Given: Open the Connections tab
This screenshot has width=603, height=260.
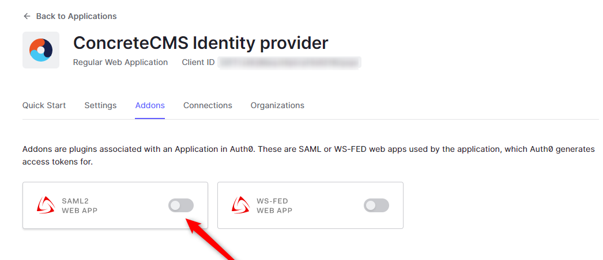Looking at the screenshot, I should tap(208, 105).
